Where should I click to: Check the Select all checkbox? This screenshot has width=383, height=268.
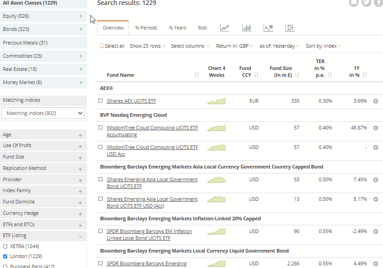tap(102, 46)
